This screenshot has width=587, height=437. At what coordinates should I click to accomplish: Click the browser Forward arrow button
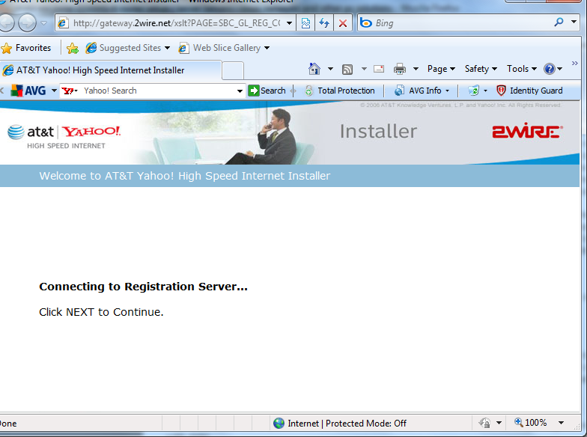[x=27, y=22]
